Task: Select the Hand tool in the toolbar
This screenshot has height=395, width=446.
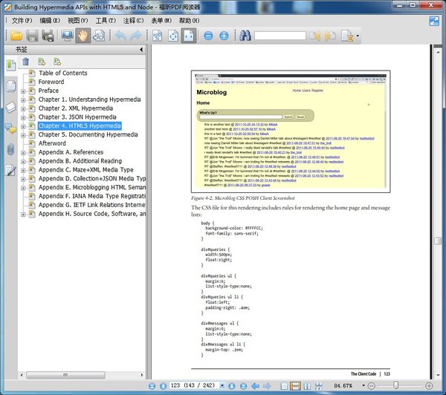Action: point(83,35)
